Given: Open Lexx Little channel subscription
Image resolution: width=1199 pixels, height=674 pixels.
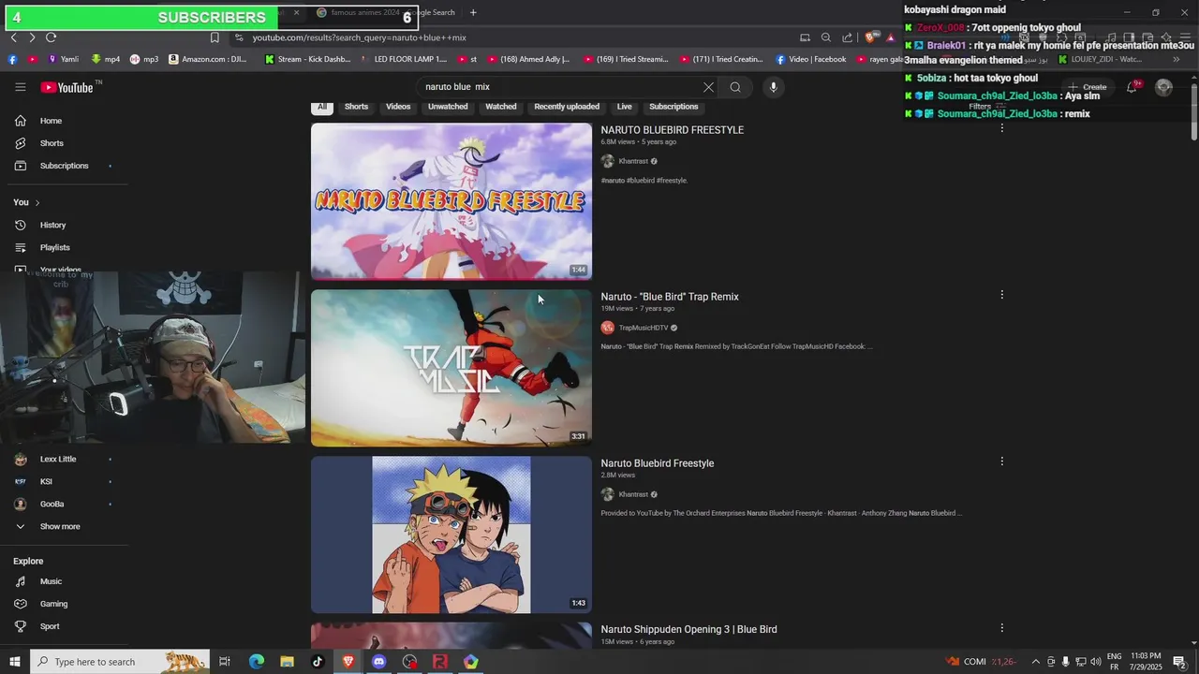Looking at the screenshot, I should [x=58, y=459].
